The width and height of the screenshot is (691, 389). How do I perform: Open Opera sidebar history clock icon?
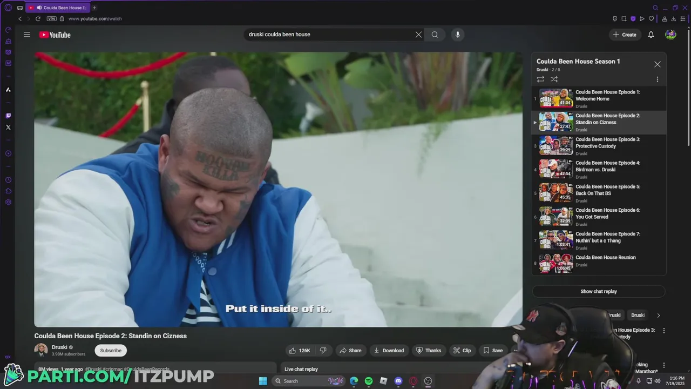(x=8, y=180)
